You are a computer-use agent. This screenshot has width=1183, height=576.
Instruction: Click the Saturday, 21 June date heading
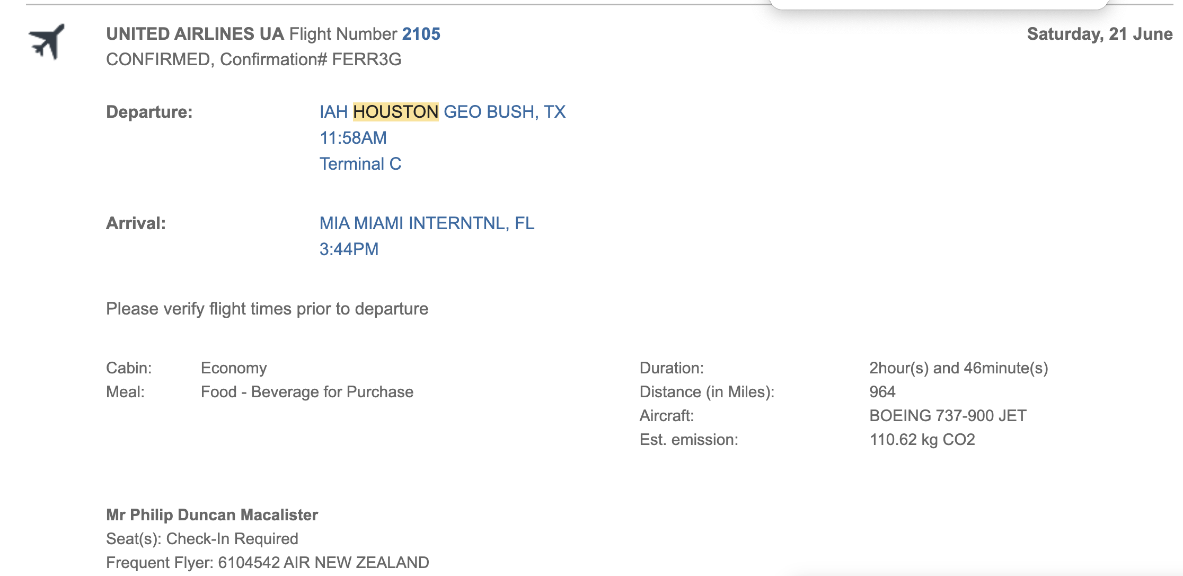pyautogui.click(x=1099, y=34)
